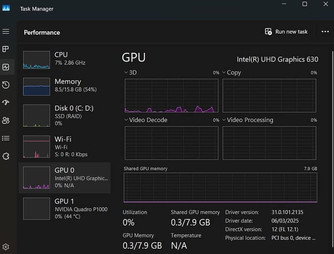Open Services page puzzle icon
The height and width of the screenshot is (254, 334).
tap(6, 156)
